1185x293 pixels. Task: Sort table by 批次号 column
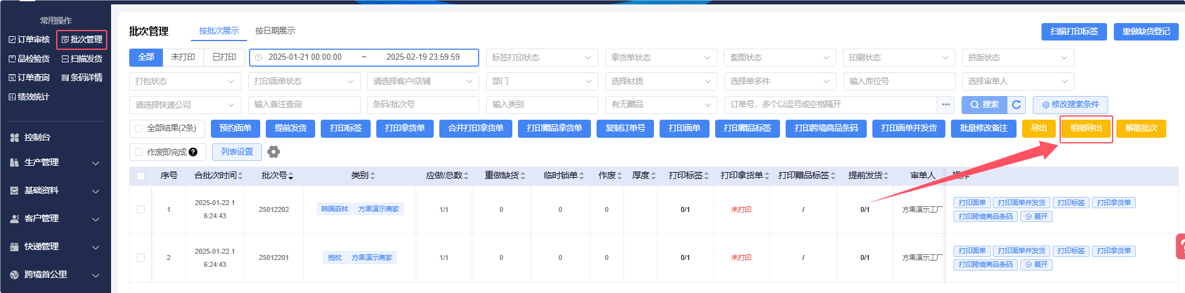coord(291,176)
